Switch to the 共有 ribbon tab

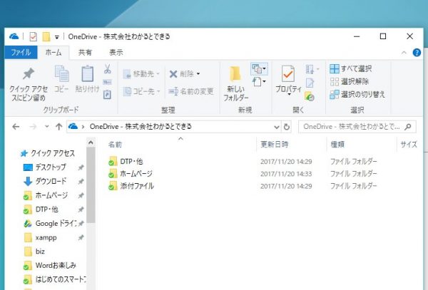click(x=85, y=52)
